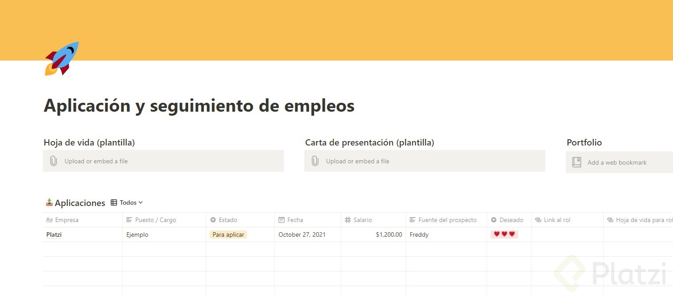The width and height of the screenshot is (673, 295).
Task: Click the October 27, 2021 date cell
Action: coord(302,234)
